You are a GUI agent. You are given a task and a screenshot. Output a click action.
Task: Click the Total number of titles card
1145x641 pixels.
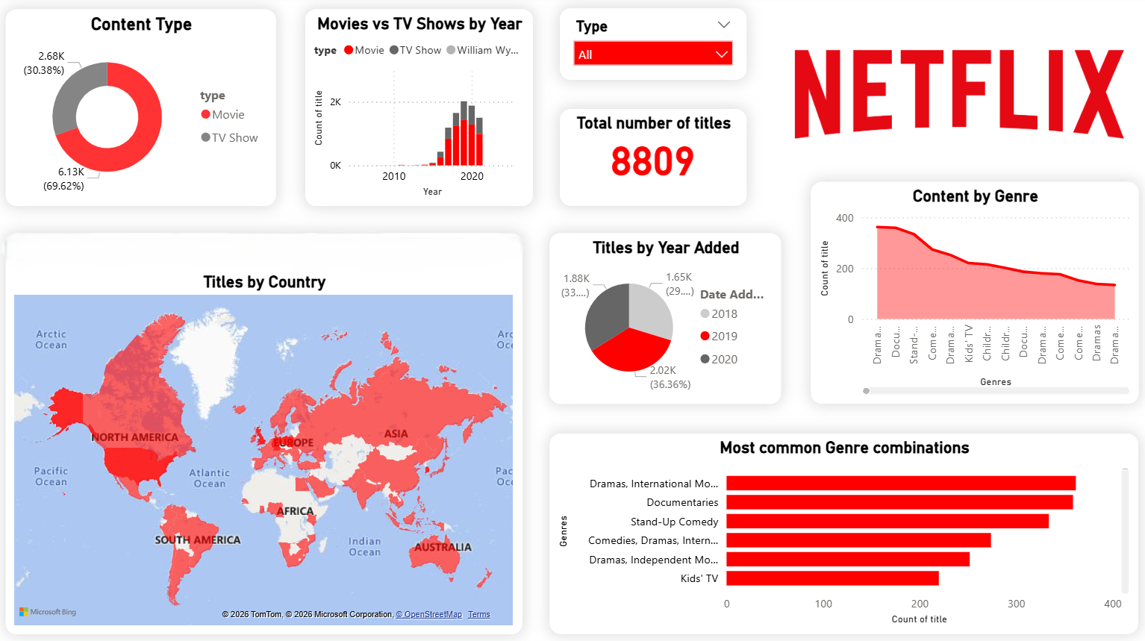pos(652,157)
